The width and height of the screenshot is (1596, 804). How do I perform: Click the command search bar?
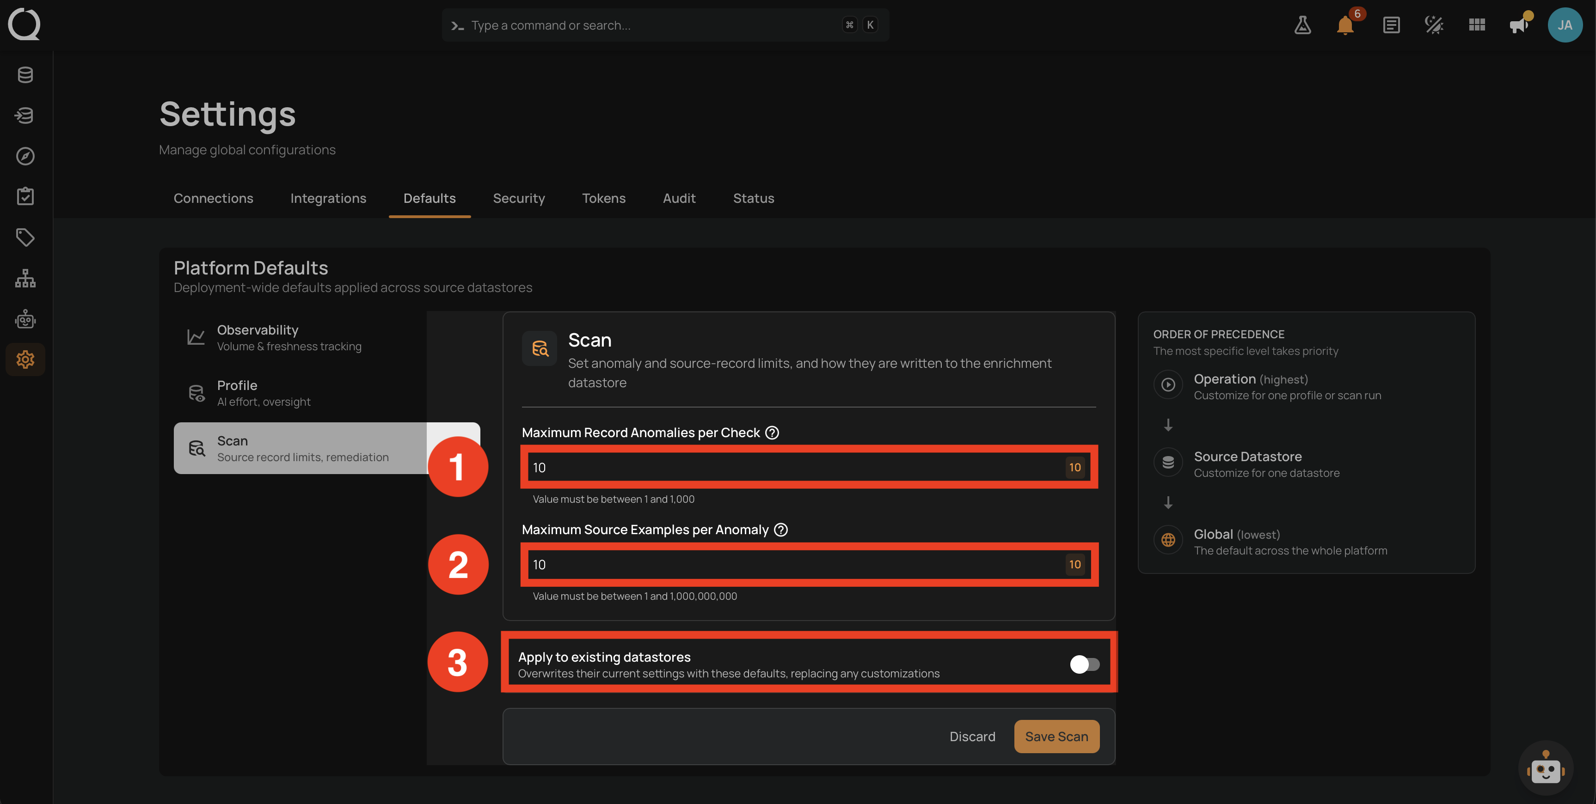[665, 25]
